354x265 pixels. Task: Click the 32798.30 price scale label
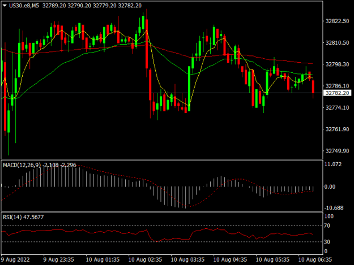pyautogui.click(x=337, y=64)
